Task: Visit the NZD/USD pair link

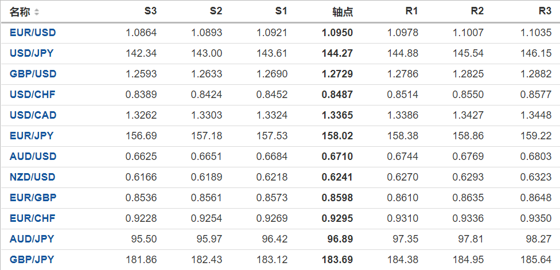Action: pos(33,177)
